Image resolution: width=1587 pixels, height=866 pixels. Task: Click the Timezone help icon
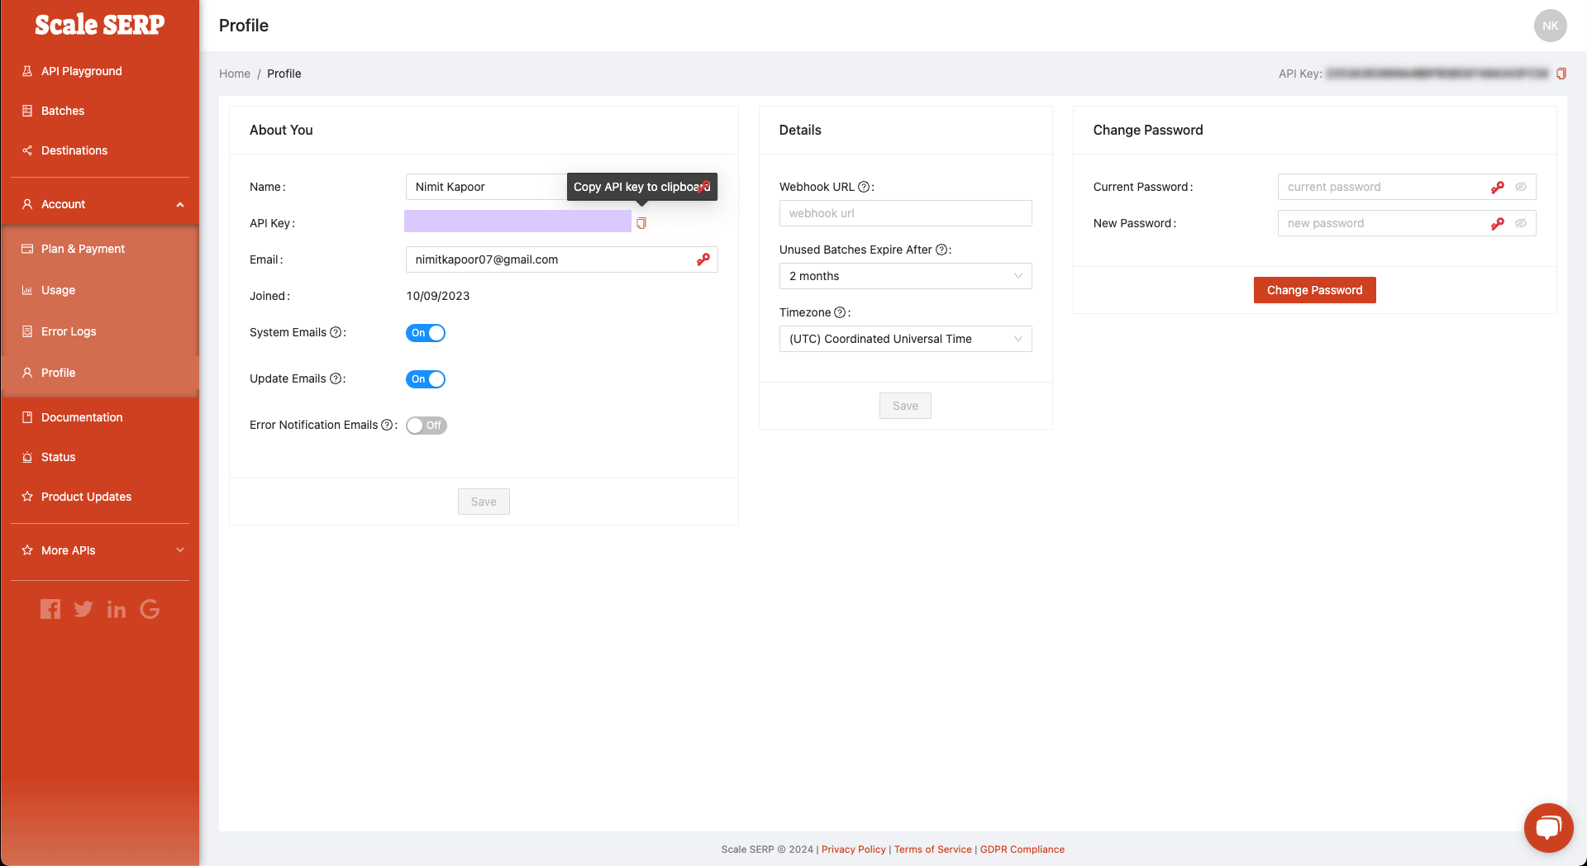click(840, 312)
